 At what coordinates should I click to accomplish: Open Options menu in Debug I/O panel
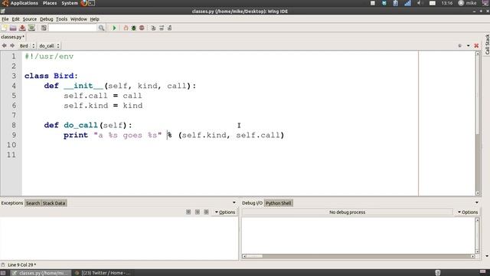click(468, 212)
